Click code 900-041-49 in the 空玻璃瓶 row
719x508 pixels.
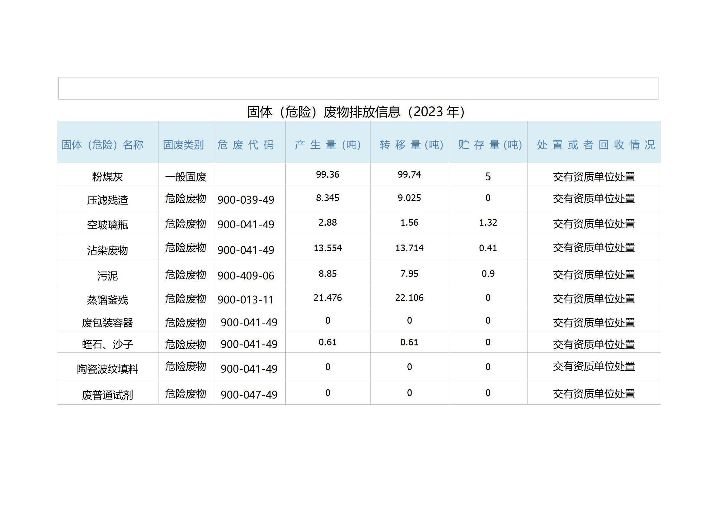(x=246, y=224)
